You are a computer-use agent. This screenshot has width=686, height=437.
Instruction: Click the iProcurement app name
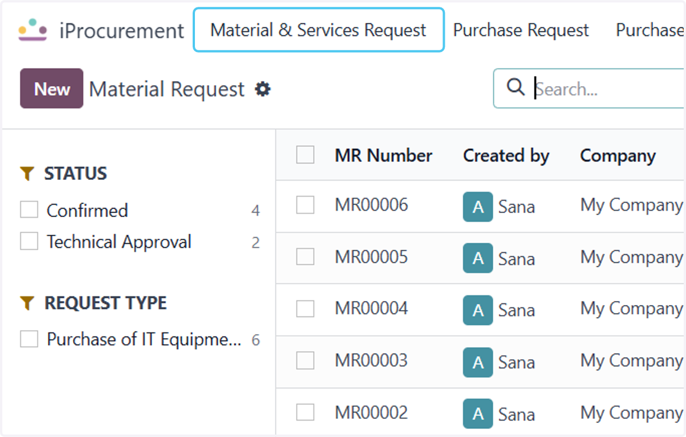[122, 30]
